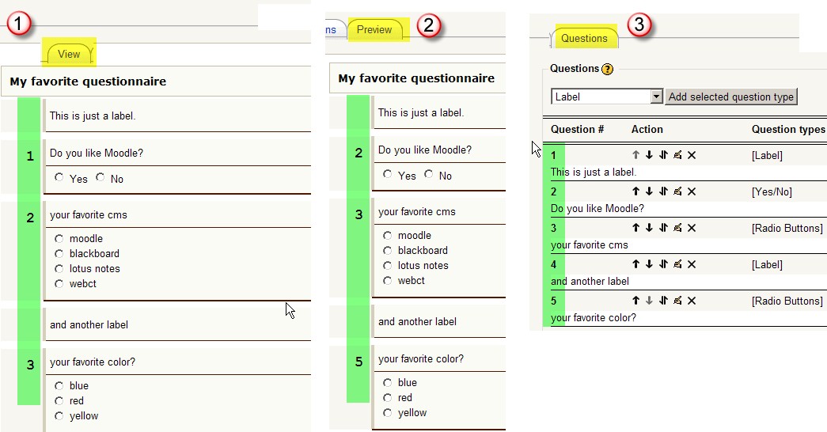
Task: Move question 5 up in the list
Action: tap(635, 301)
